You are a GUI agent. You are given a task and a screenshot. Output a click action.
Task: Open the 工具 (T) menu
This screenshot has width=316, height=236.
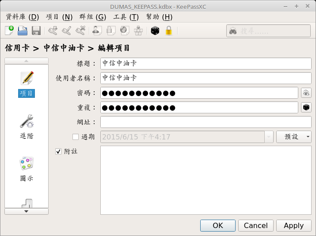tap(126, 17)
